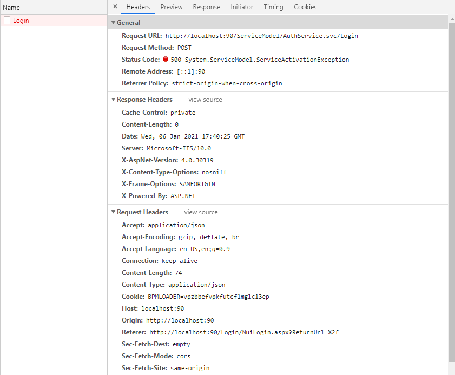Click the scrollbar up arrow
This screenshot has width=455, height=375.
452,19
